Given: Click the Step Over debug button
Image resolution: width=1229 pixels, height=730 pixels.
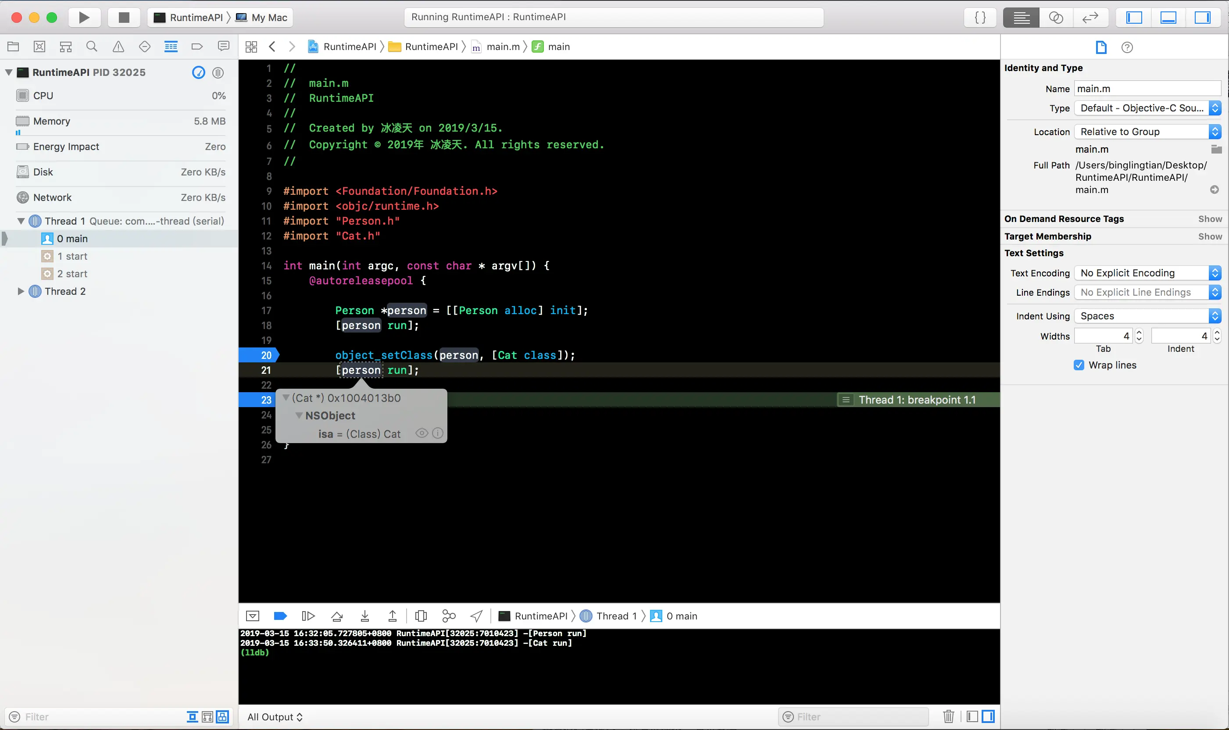Looking at the screenshot, I should coord(337,616).
